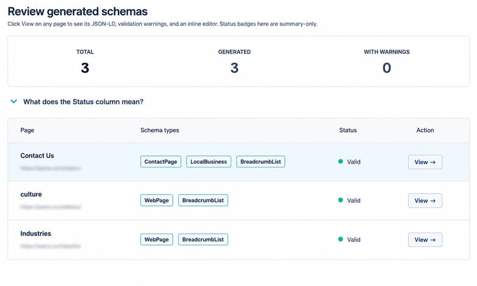Click the Schema types column header
477x286 pixels.
159,130
